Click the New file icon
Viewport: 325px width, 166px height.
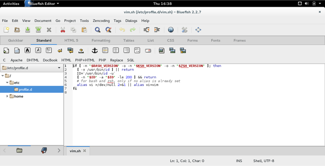6,30
